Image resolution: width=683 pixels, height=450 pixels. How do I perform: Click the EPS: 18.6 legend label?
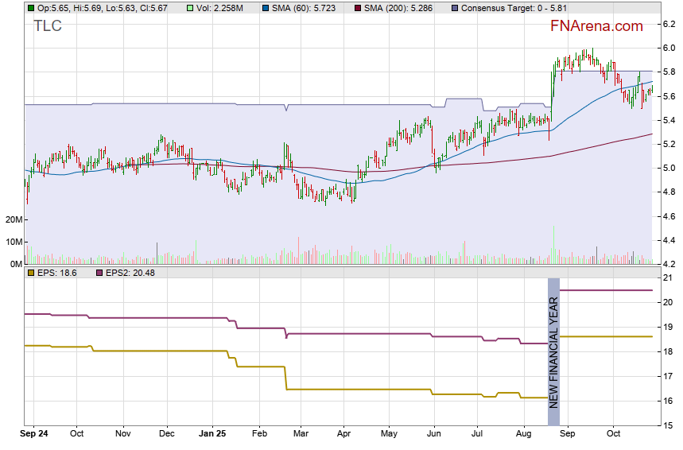[57, 273]
